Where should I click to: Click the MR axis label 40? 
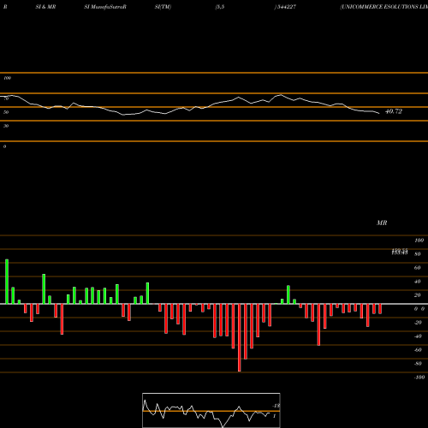[418, 282]
